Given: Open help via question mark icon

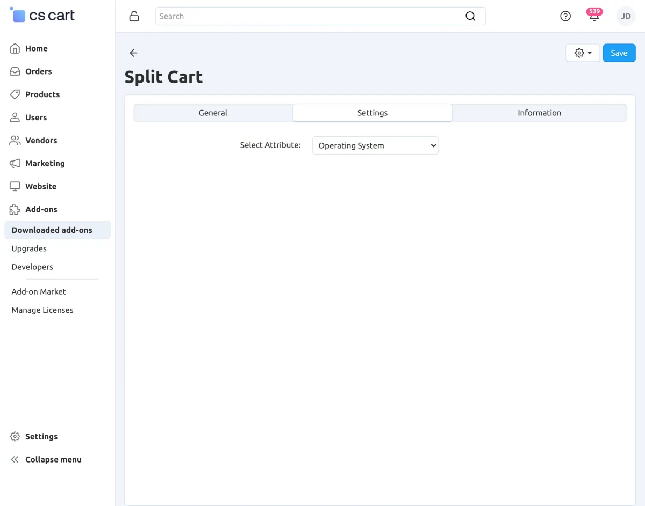Looking at the screenshot, I should [x=565, y=16].
